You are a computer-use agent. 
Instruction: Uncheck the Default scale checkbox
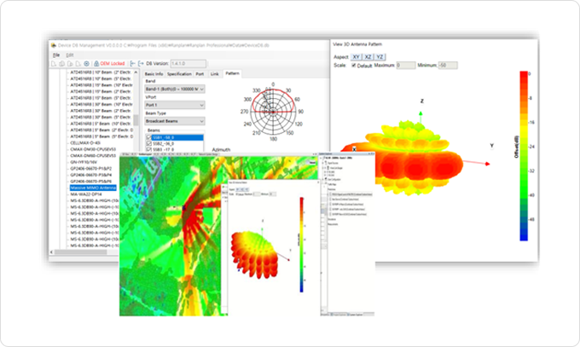click(354, 66)
